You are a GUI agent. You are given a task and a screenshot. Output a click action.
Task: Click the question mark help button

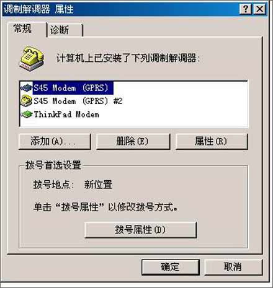coord(246,9)
